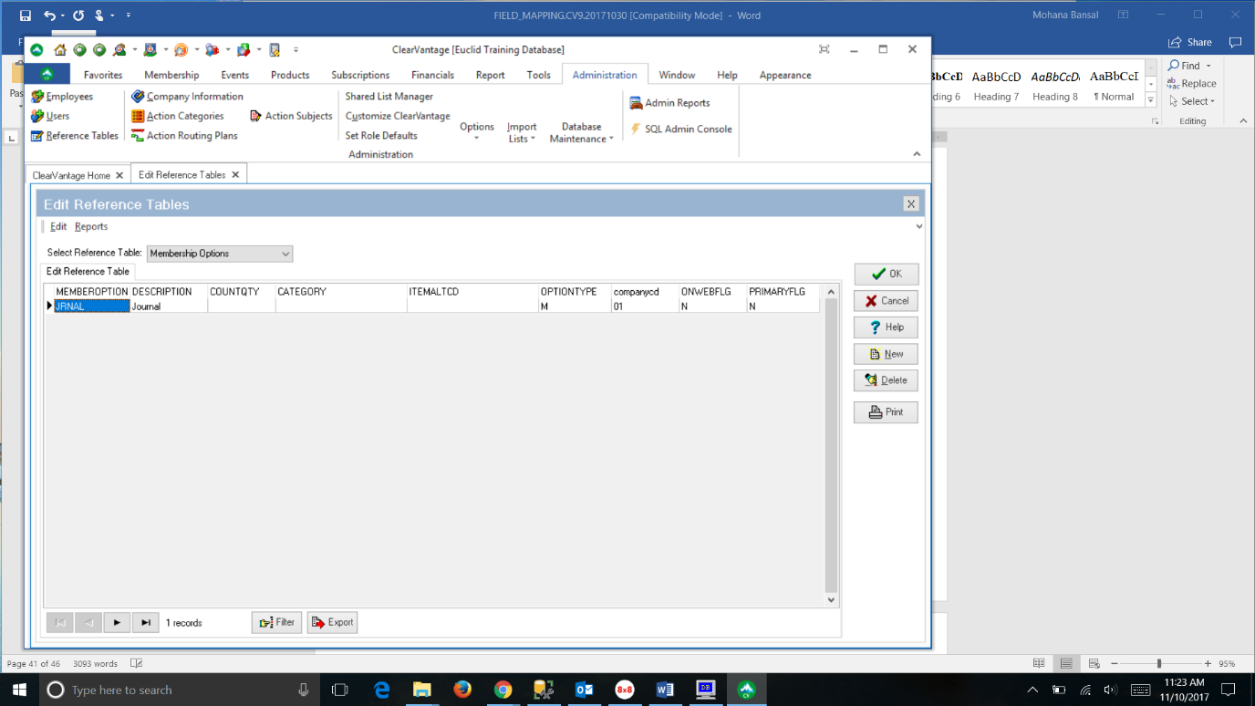Click the green ClearVantage logo button below the toolbar

coord(47,75)
